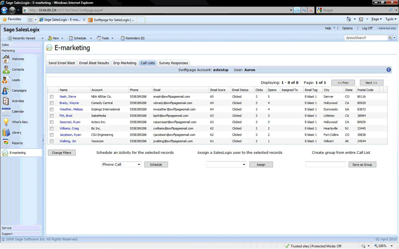
Task: Switch to Survey Responses tab
Action: (x=174, y=63)
